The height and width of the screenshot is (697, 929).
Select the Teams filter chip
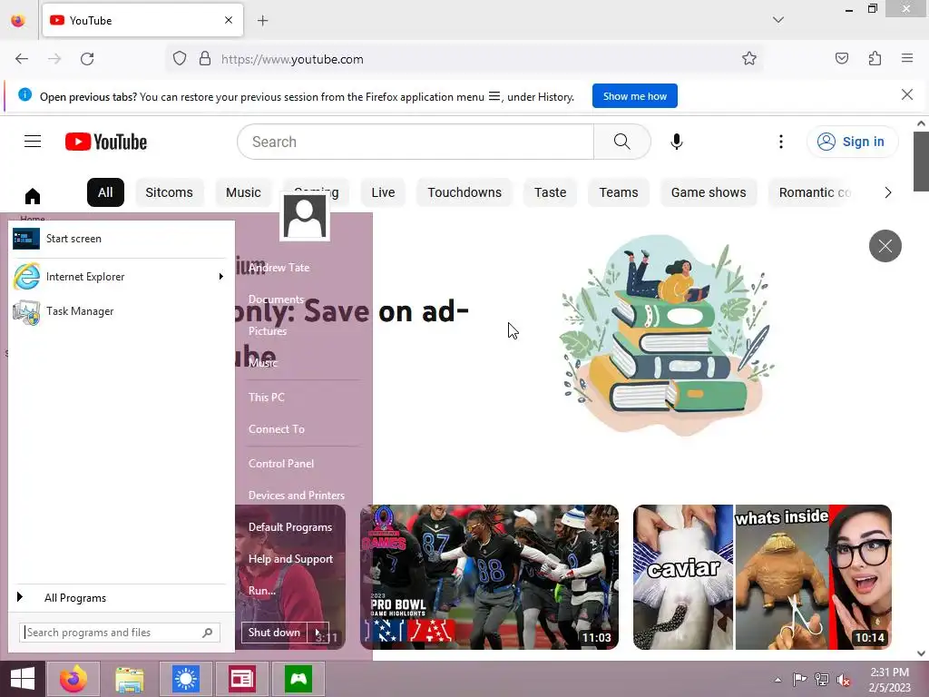619,192
